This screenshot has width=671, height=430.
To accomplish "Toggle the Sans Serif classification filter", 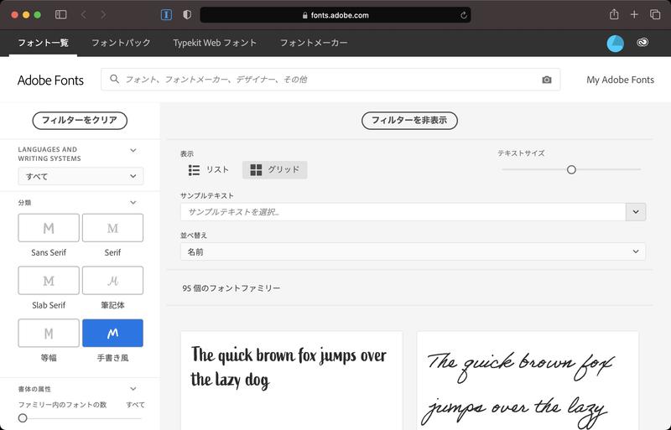I will coord(49,228).
